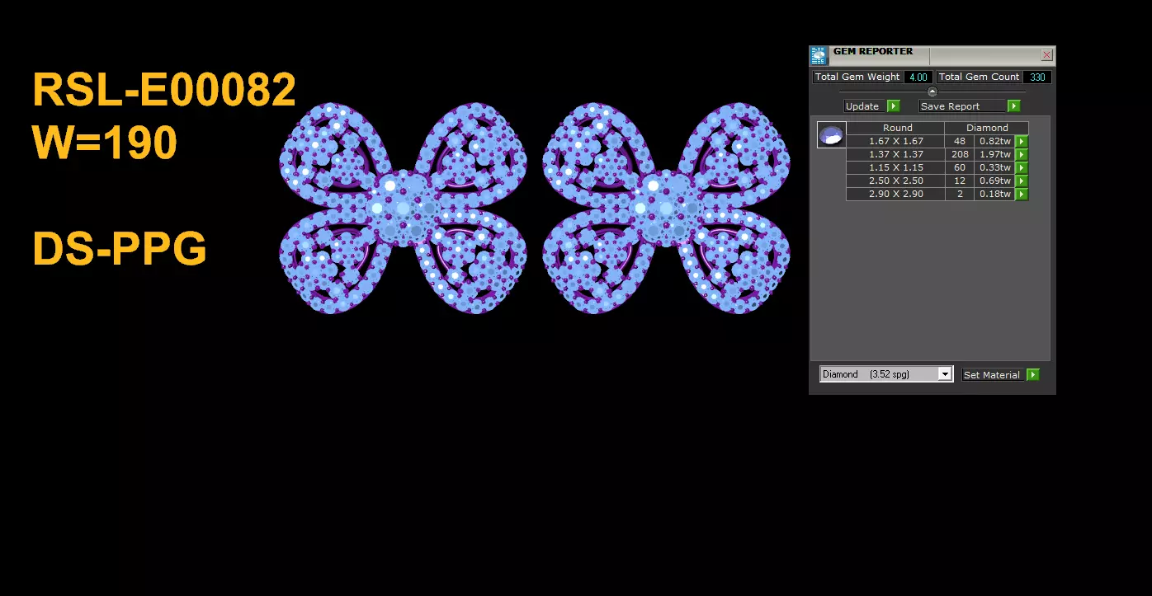The height and width of the screenshot is (596, 1152).
Task: Click the weight cell 0.69tw
Action: click(994, 181)
